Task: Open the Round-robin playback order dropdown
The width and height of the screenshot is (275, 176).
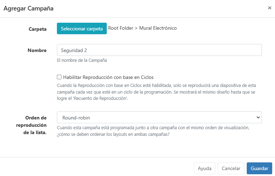Action: pos(159,117)
